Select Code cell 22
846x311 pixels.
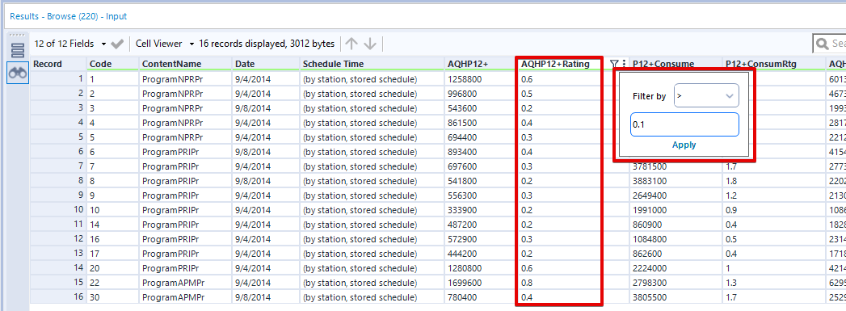[113, 282]
